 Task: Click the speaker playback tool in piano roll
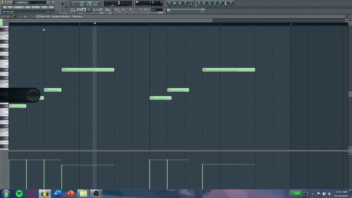pos(34,16)
